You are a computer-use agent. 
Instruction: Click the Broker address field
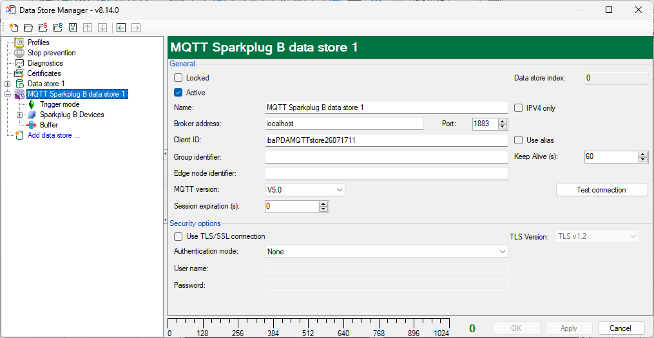click(x=344, y=124)
